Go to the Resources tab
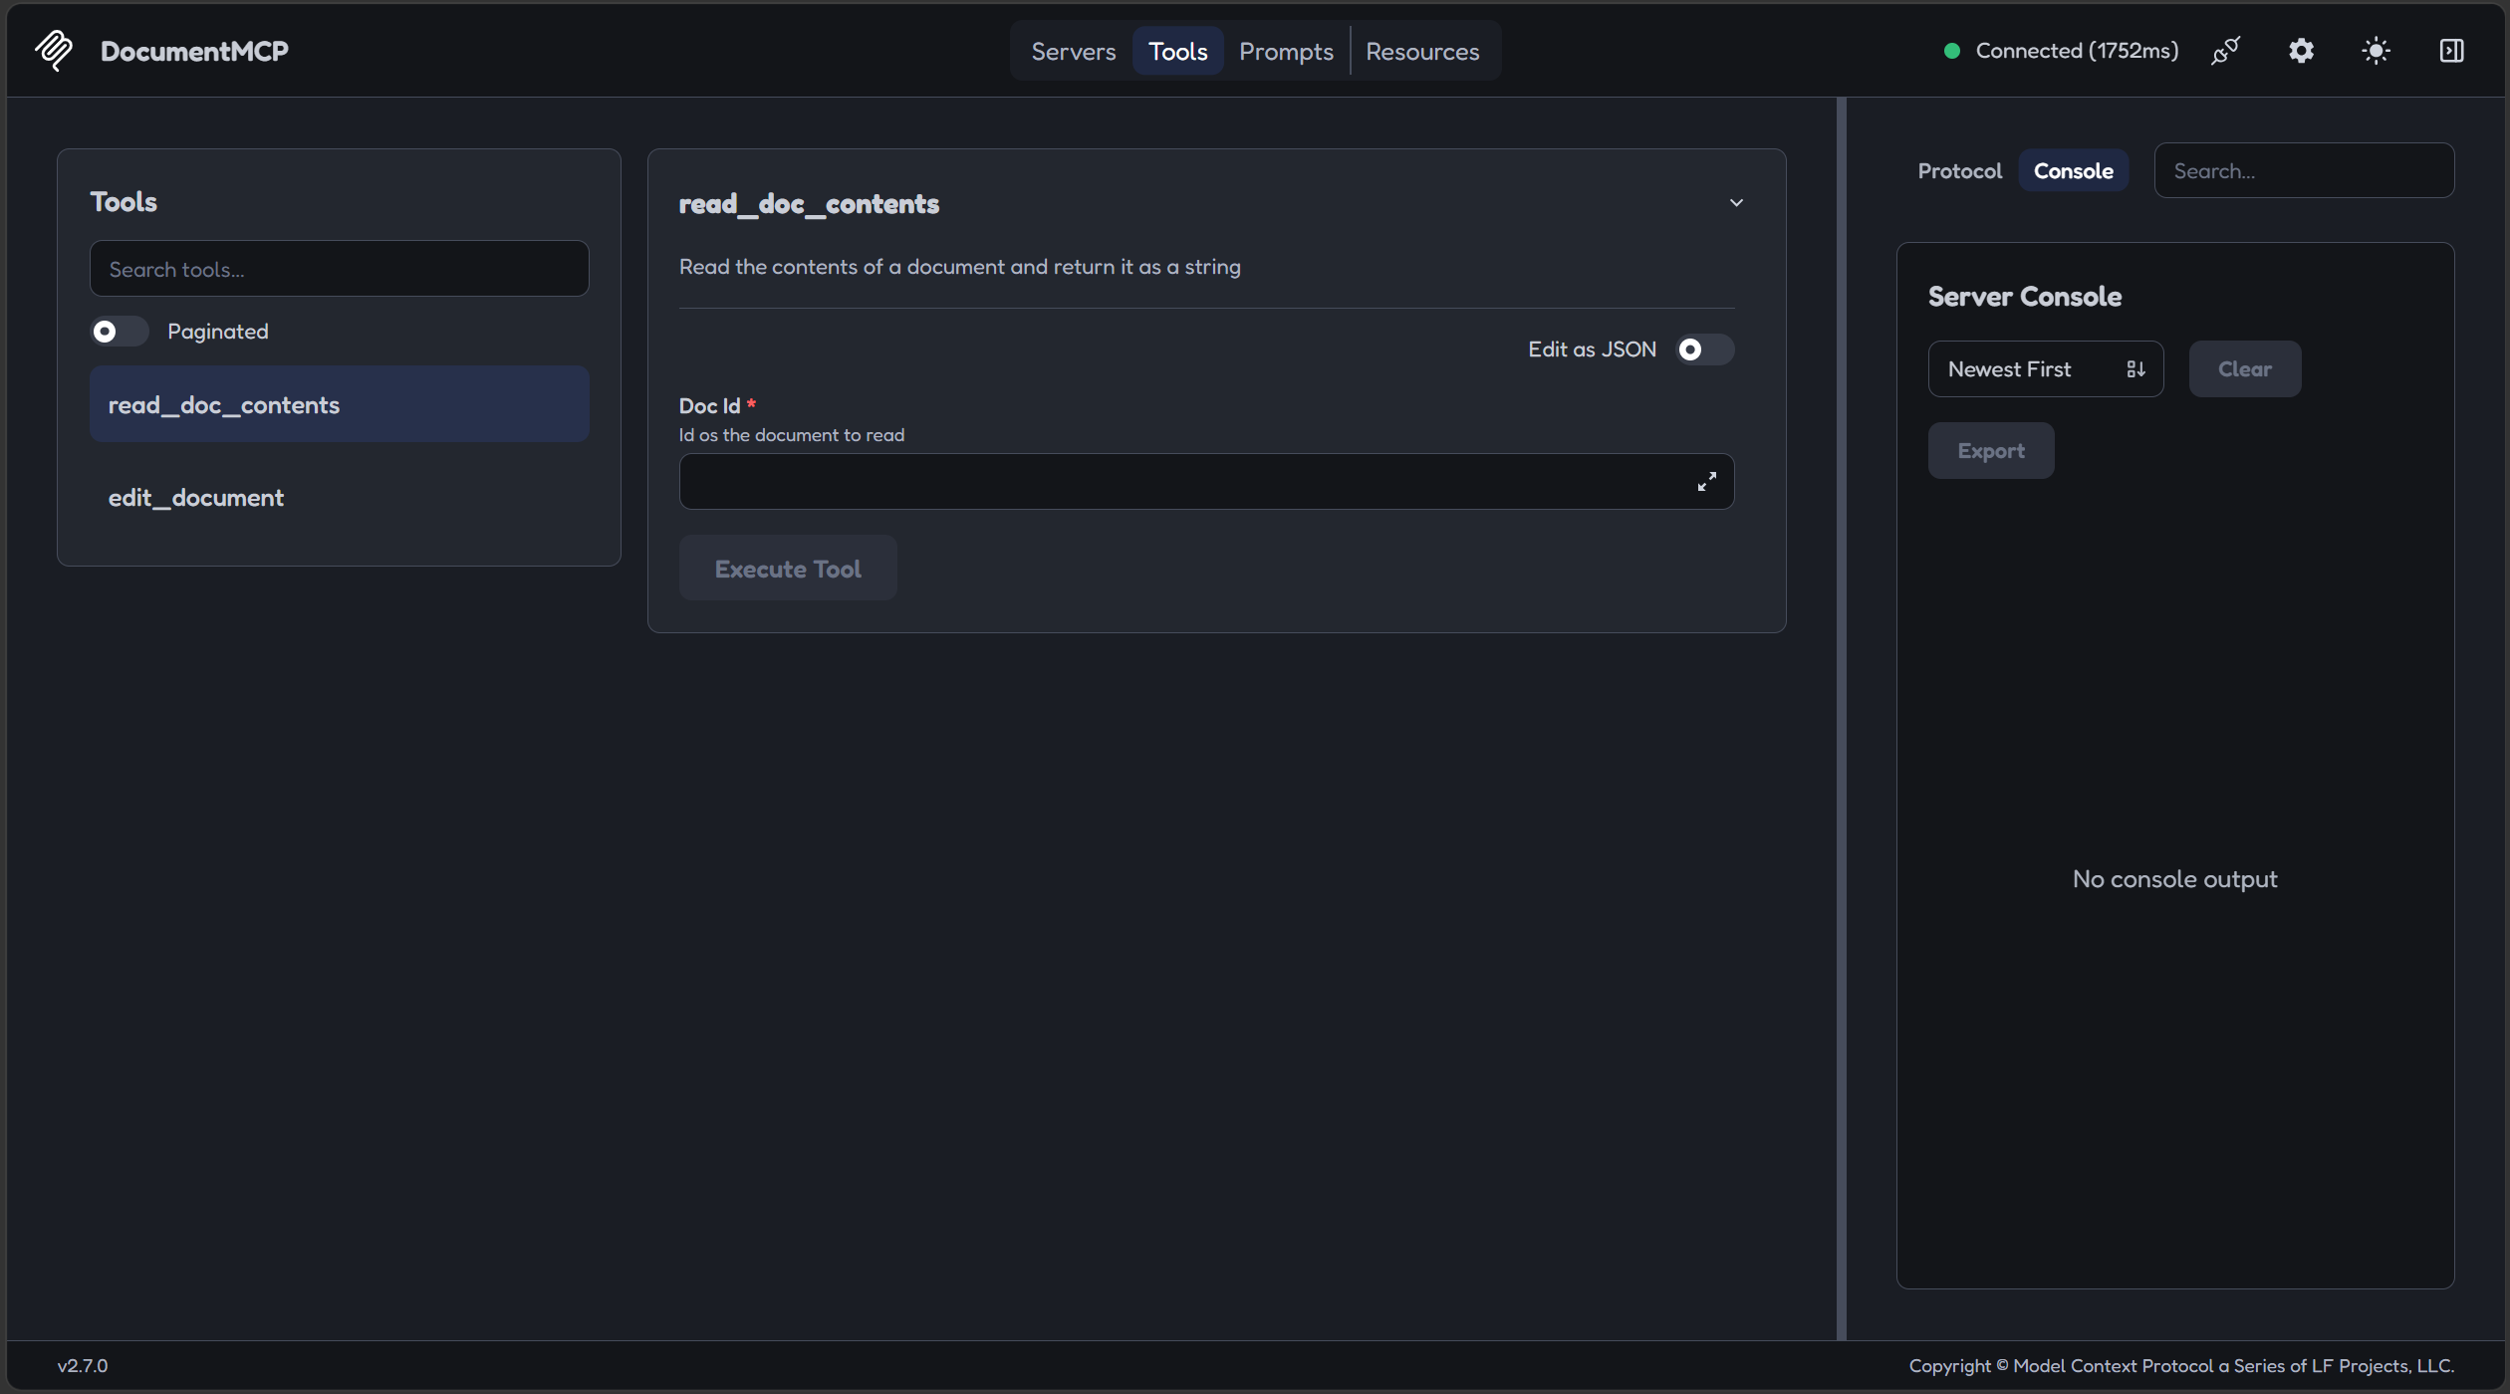This screenshot has width=2510, height=1394. pyautogui.click(x=1422, y=51)
